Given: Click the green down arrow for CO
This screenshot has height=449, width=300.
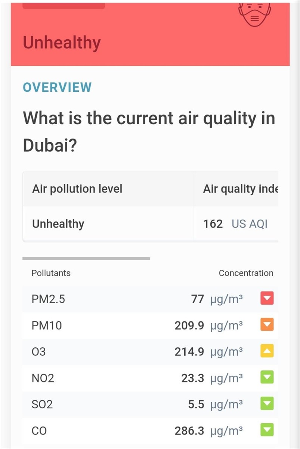Looking at the screenshot, I should click(267, 430).
